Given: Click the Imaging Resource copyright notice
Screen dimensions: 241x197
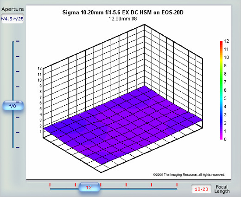Looking at the screenshot, I should point(189,175).
